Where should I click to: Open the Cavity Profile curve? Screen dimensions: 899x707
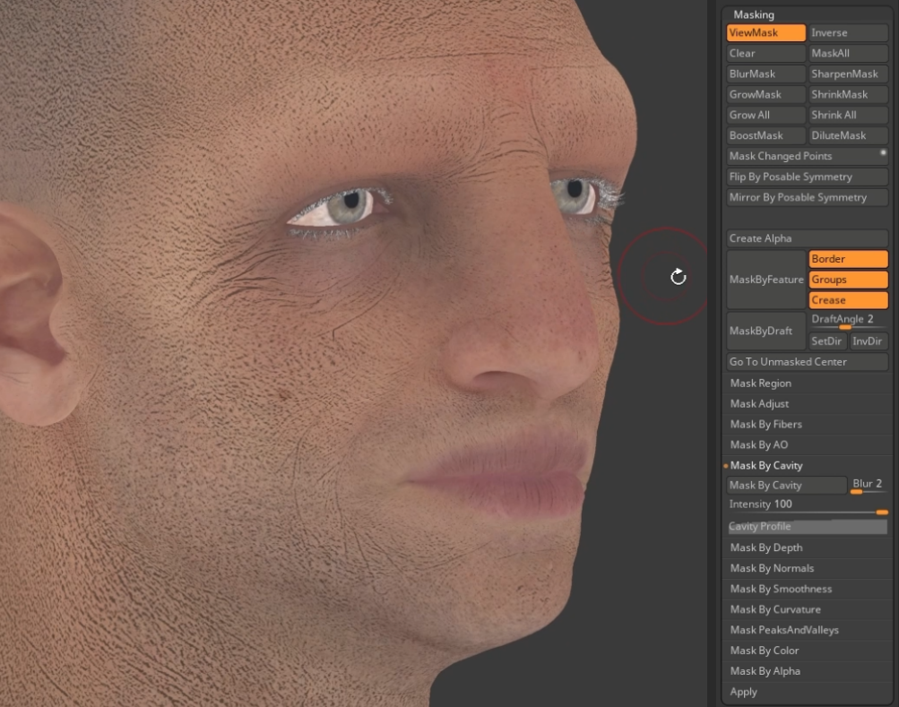point(807,526)
